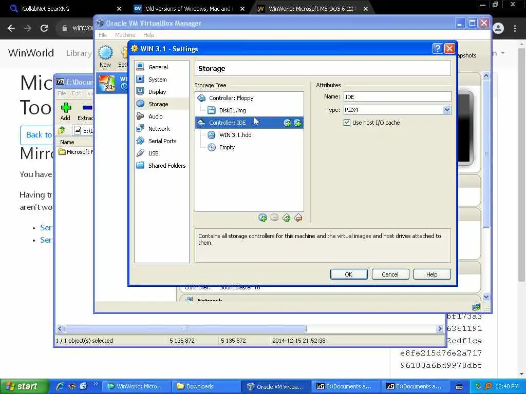Select WIN 3.1.hdd hard disk
Image resolution: width=526 pixels, height=394 pixels.
point(235,135)
